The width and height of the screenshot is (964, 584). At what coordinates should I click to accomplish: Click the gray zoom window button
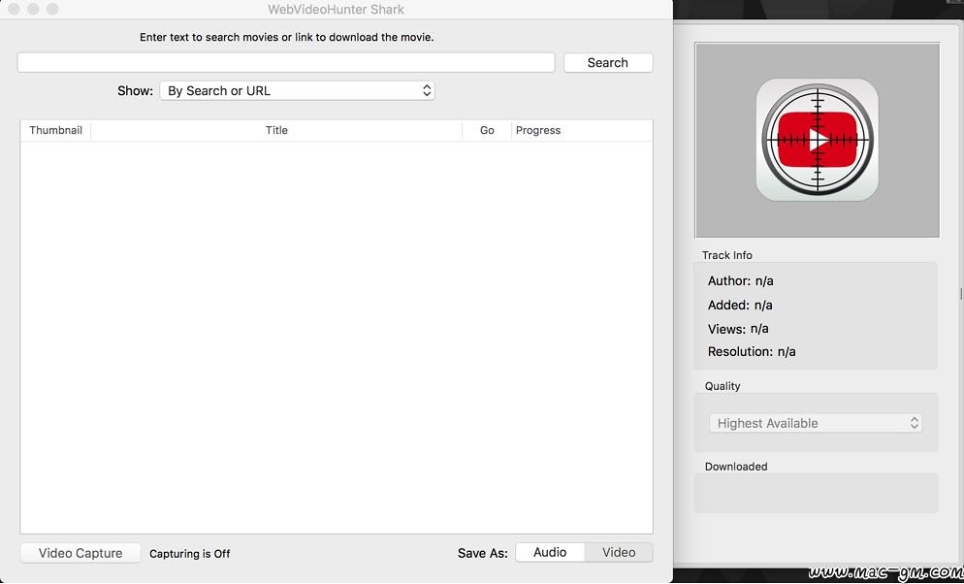[53, 10]
